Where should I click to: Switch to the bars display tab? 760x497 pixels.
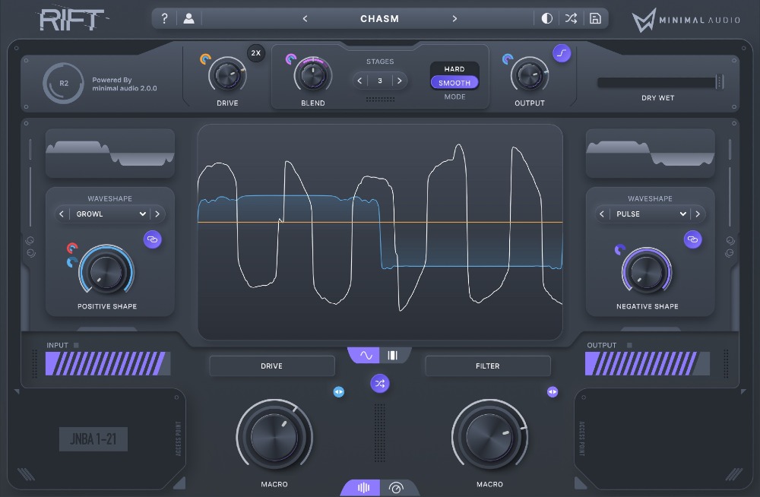click(393, 354)
